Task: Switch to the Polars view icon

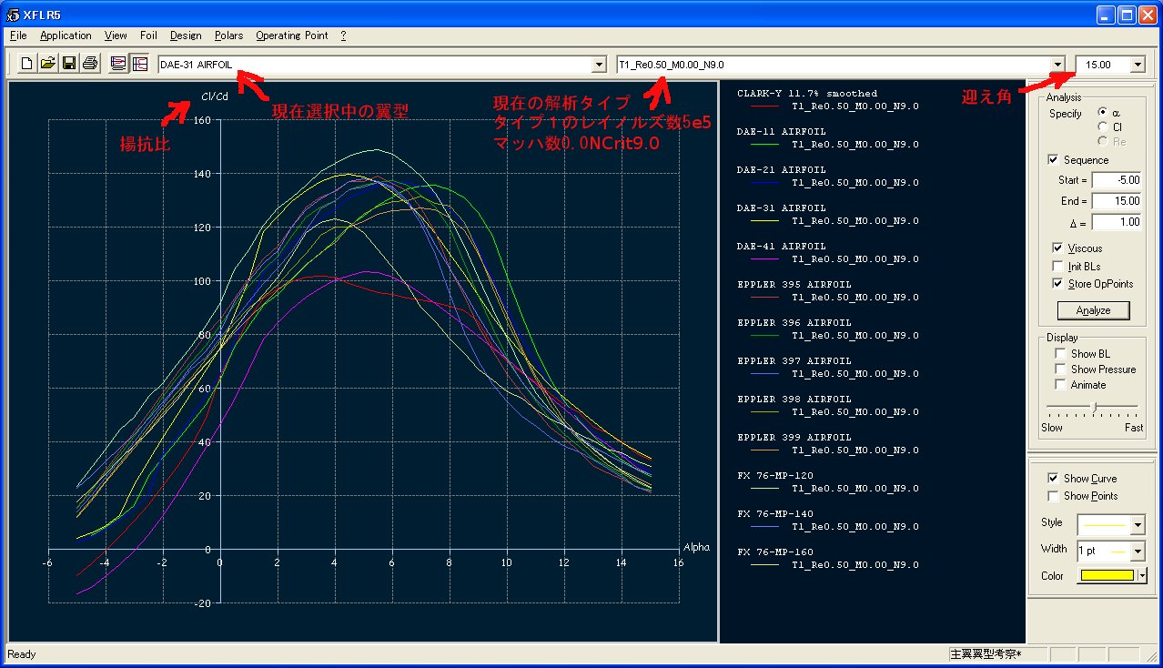Action: (x=140, y=64)
